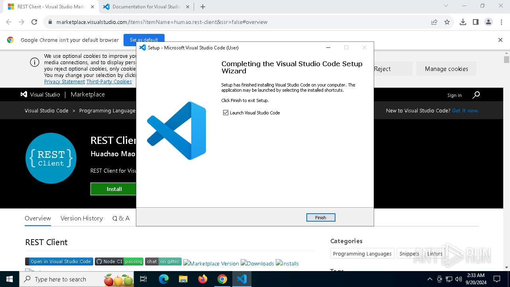The height and width of the screenshot is (287, 510).
Task: Select Snippets category tag
Action: (410, 254)
